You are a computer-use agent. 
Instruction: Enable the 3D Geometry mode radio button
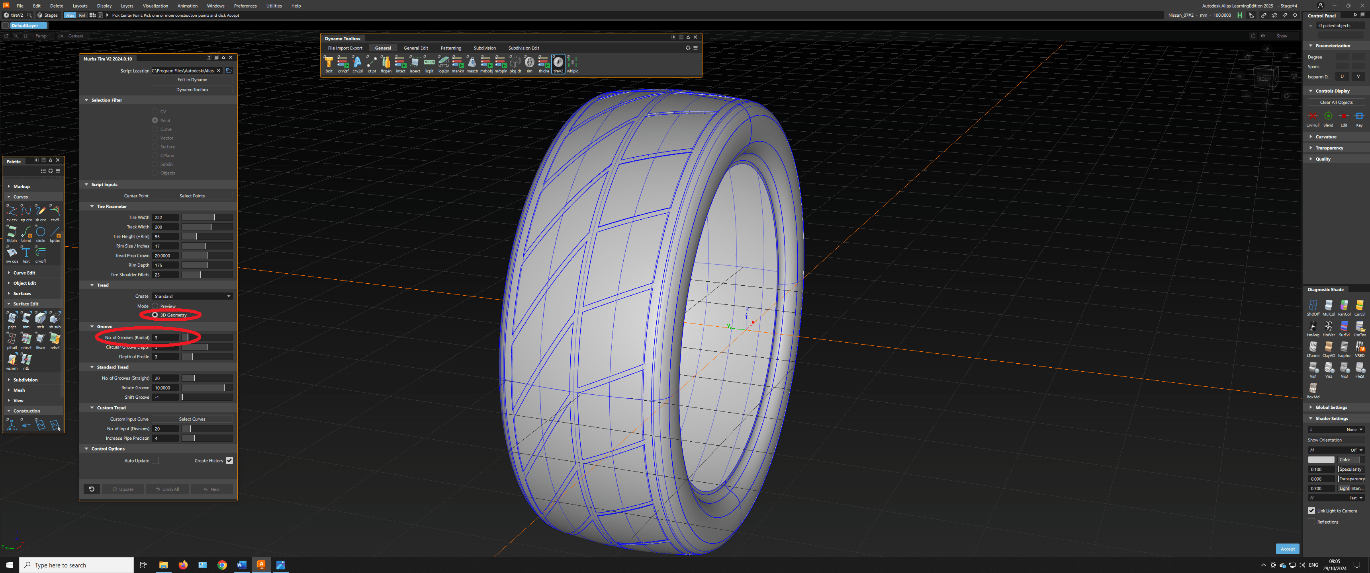155,315
